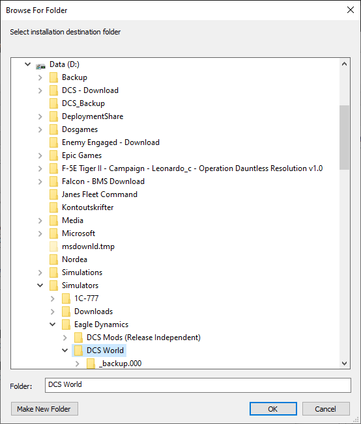Collapse the Simulators folder
The width and height of the screenshot is (361, 424).
(x=40, y=285)
